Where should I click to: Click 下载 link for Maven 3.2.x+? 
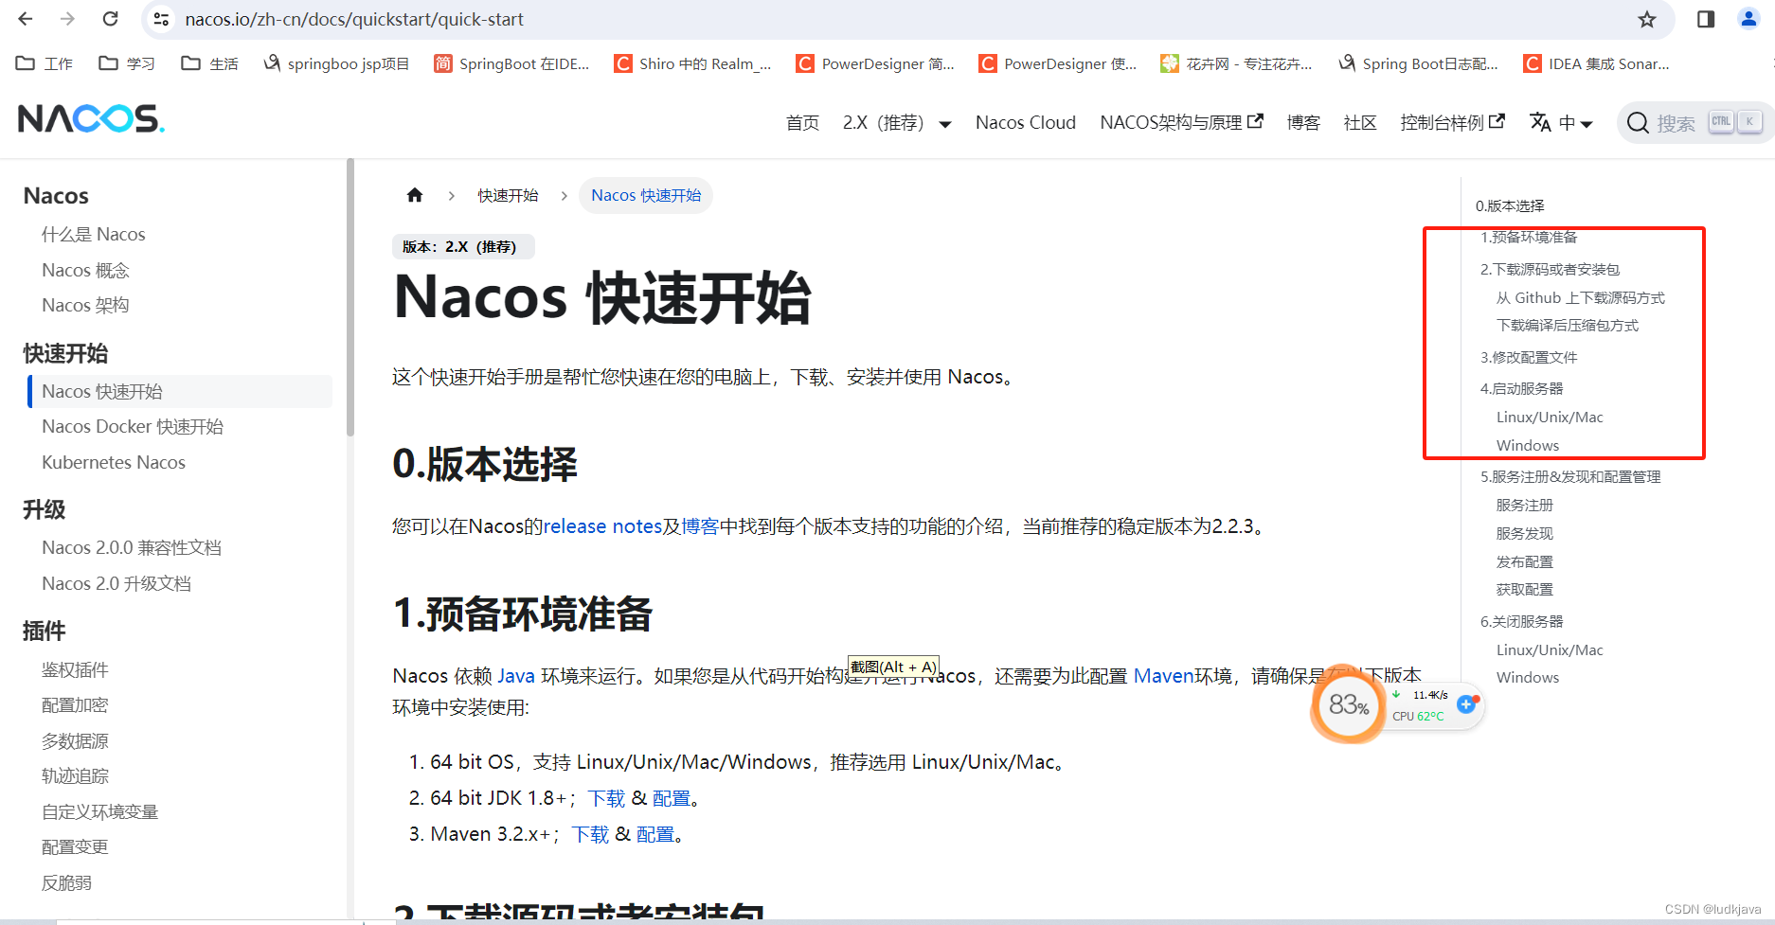tap(590, 834)
